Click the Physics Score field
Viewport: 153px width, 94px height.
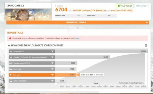[x=101, y=15]
